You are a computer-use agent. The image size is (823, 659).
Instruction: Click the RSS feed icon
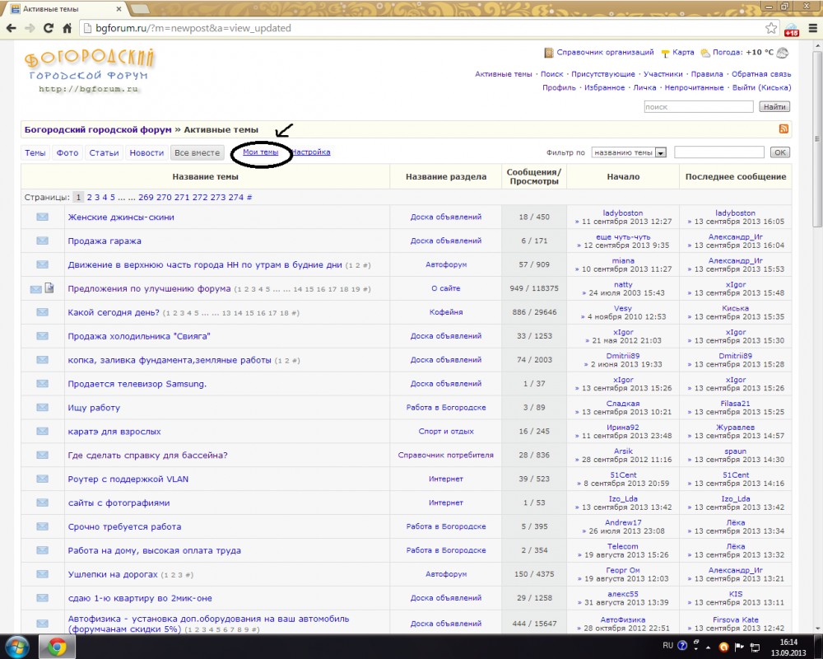pos(783,129)
